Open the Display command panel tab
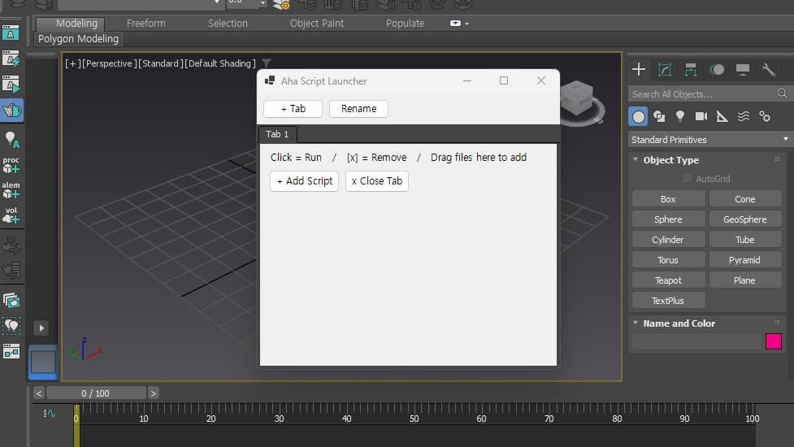Image resolution: width=794 pixels, height=447 pixels. click(x=742, y=70)
